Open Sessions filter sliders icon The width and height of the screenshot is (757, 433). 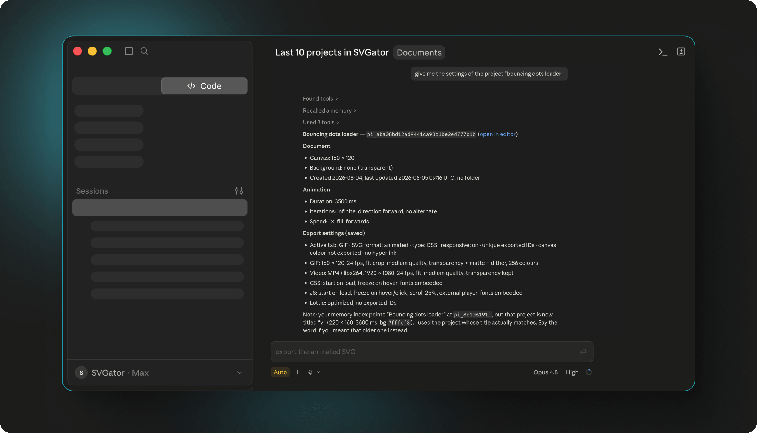pyautogui.click(x=239, y=191)
